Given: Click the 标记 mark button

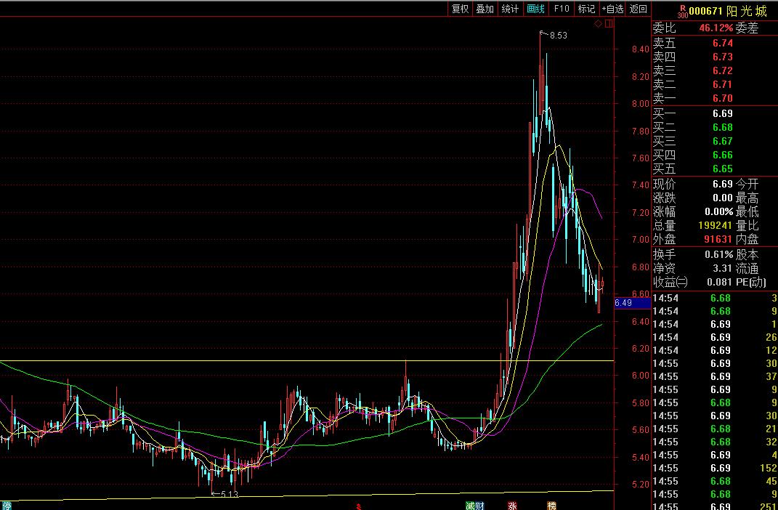Looking at the screenshot, I should 585,9.
